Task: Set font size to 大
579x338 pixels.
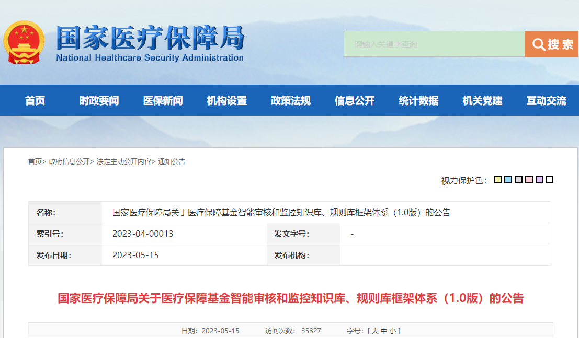Action: [375, 331]
